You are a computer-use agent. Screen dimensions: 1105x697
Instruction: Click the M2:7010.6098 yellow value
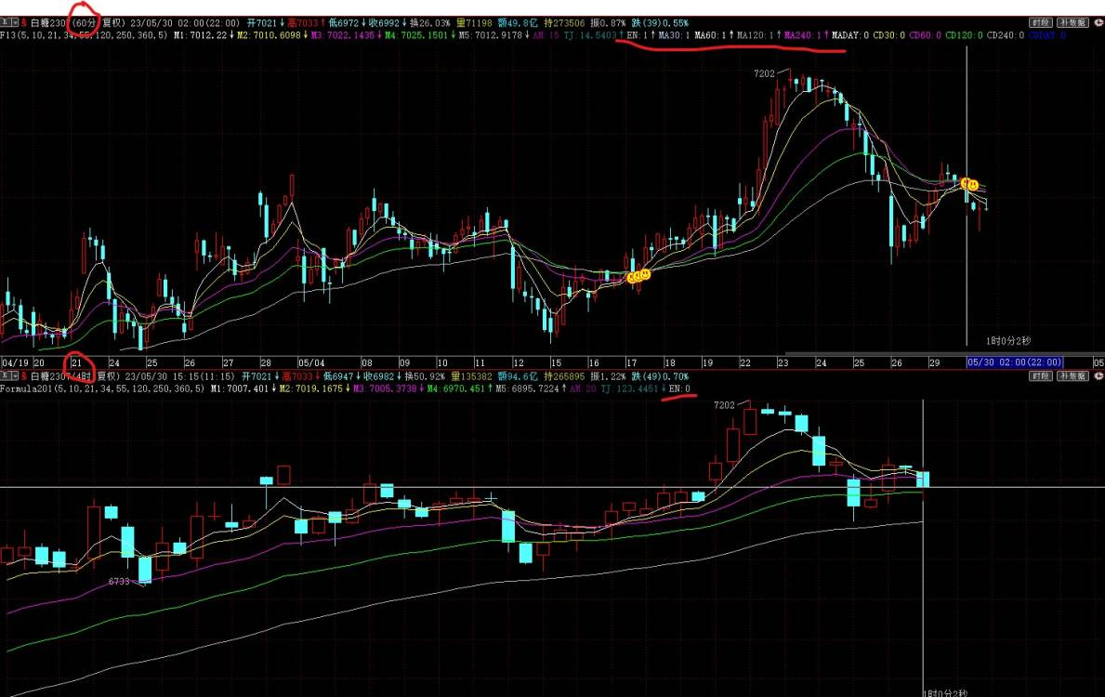click(269, 34)
